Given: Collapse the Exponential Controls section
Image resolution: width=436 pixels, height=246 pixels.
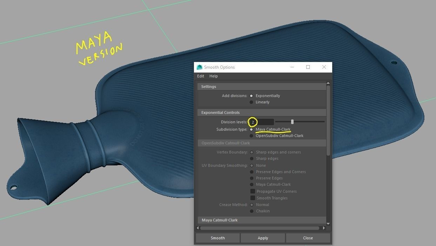Looking at the screenshot, I should [x=262, y=112].
